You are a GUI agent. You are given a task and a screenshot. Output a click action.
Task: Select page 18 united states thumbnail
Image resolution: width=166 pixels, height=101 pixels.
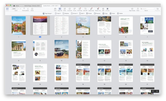pos(83,73)
